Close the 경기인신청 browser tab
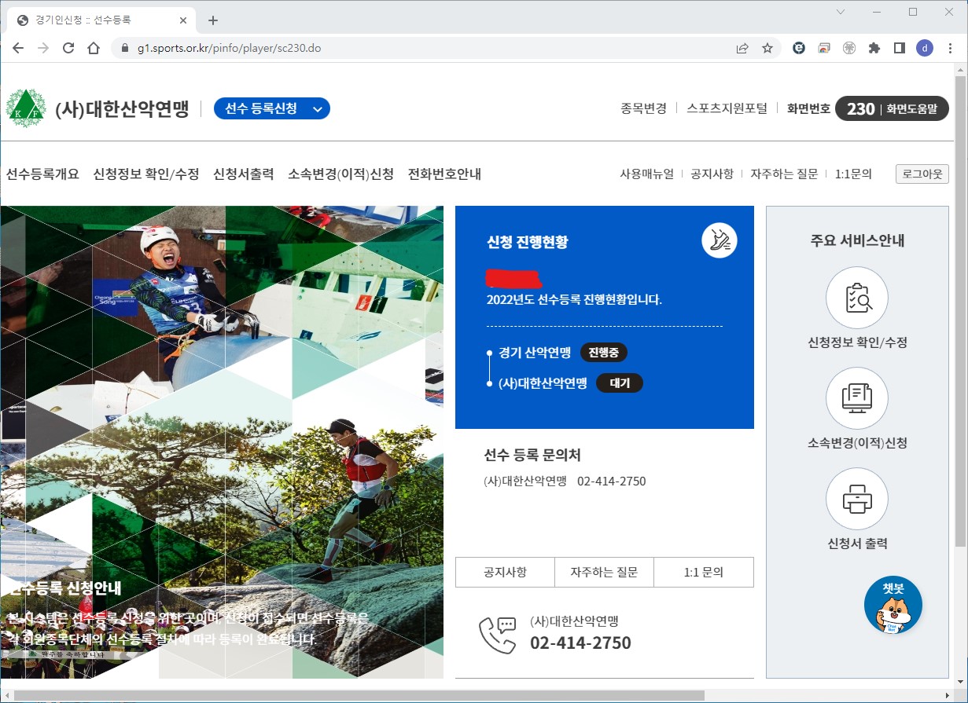 (x=182, y=20)
